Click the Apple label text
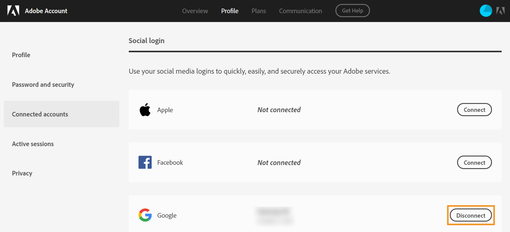Screen dimensions: 510x232 165,110
